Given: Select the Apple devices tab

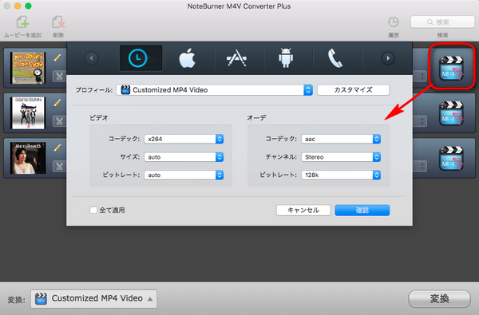Looking at the screenshot, I should click(188, 58).
